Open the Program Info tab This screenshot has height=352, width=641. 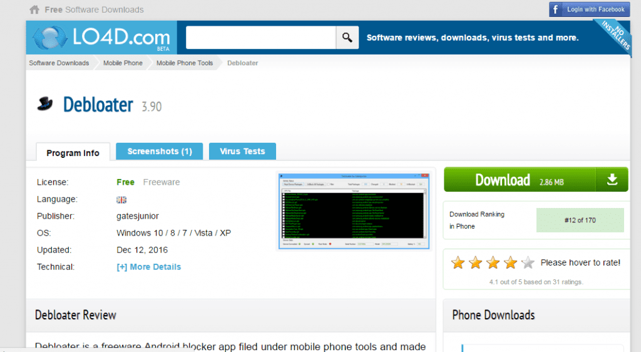(x=73, y=153)
